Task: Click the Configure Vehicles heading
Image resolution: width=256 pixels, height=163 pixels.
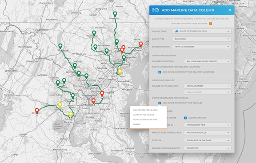Action: click(x=163, y=80)
